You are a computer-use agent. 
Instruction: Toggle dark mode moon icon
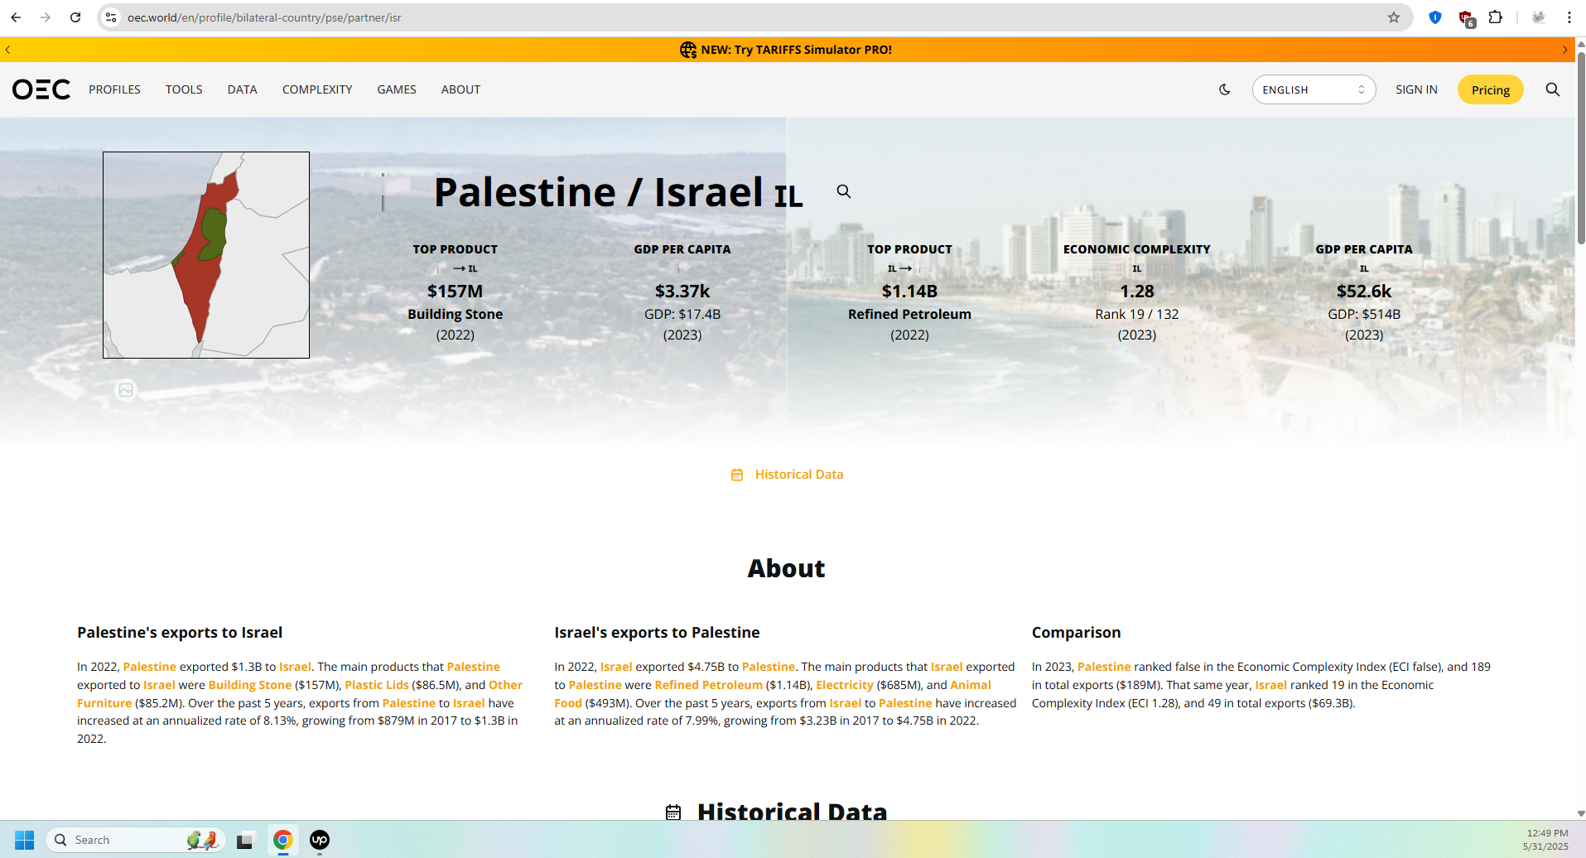1225,89
